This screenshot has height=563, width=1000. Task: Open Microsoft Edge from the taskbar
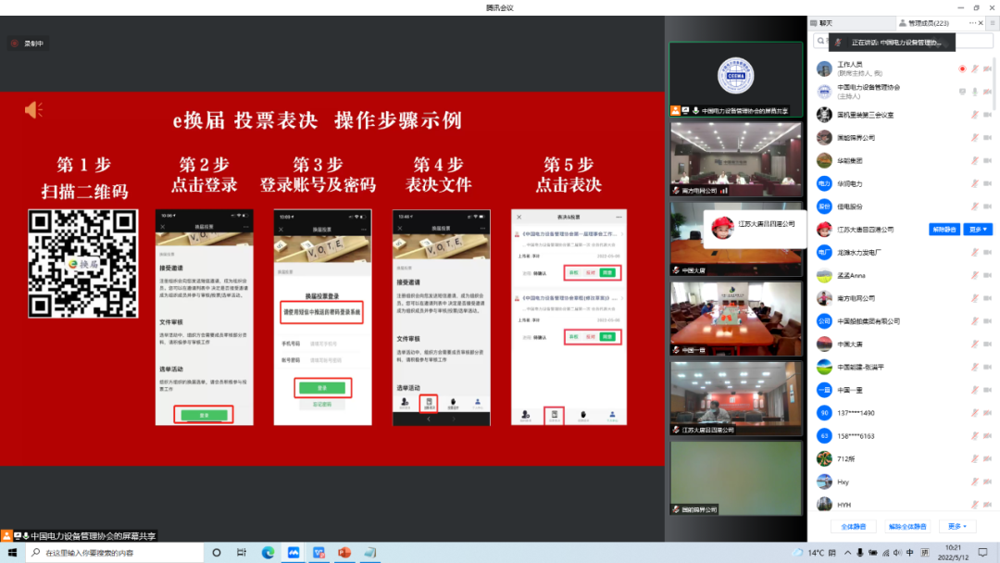pyautogui.click(x=268, y=553)
